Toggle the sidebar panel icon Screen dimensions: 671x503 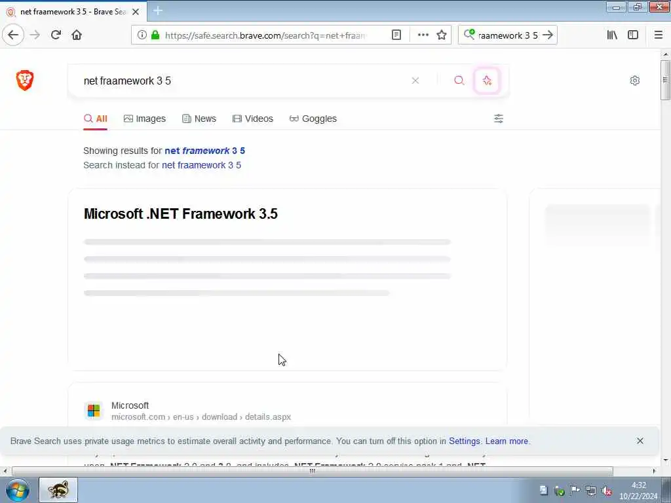pyautogui.click(x=633, y=35)
